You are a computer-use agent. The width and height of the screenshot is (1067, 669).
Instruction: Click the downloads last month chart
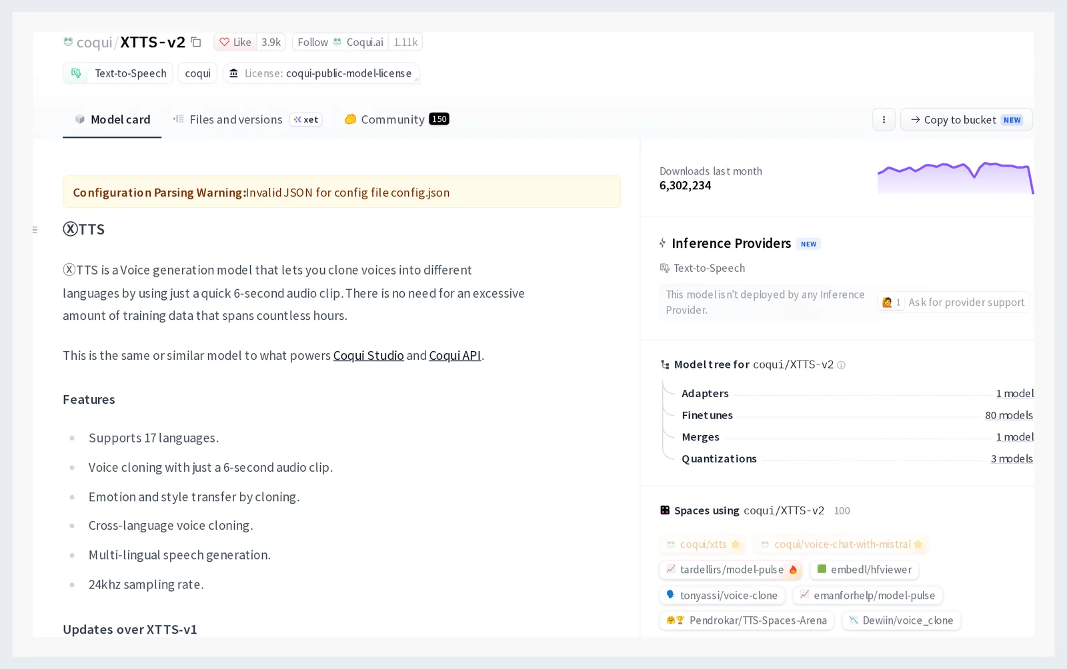(956, 177)
